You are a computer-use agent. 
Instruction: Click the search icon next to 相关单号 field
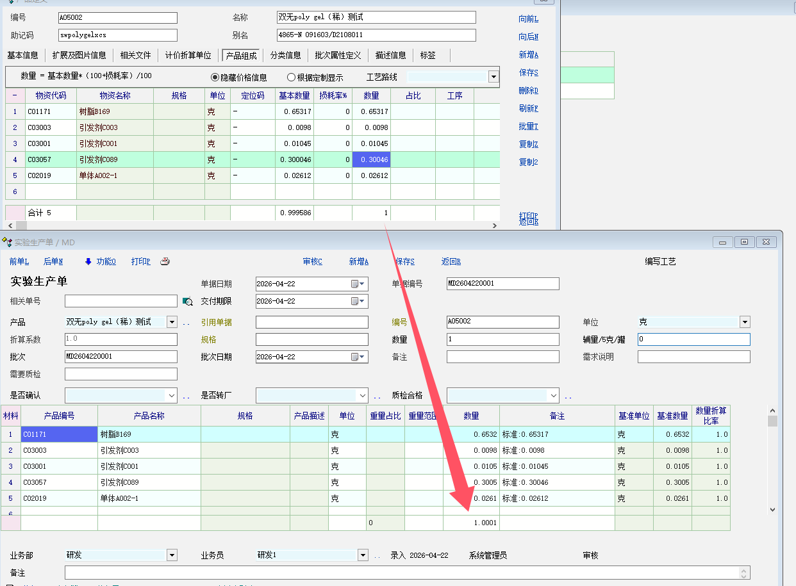(187, 301)
